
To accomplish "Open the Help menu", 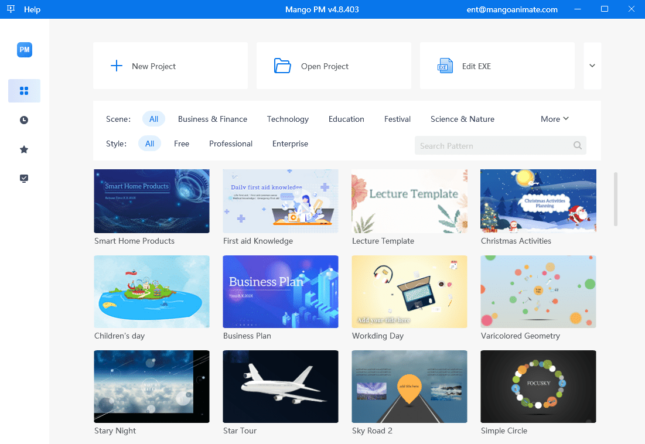I will (32, 9).
